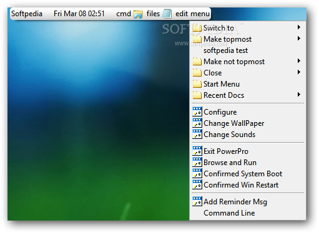Click the folder icon beside Close
This screenshot has height=233, width=319.
[x=197, y=73]
